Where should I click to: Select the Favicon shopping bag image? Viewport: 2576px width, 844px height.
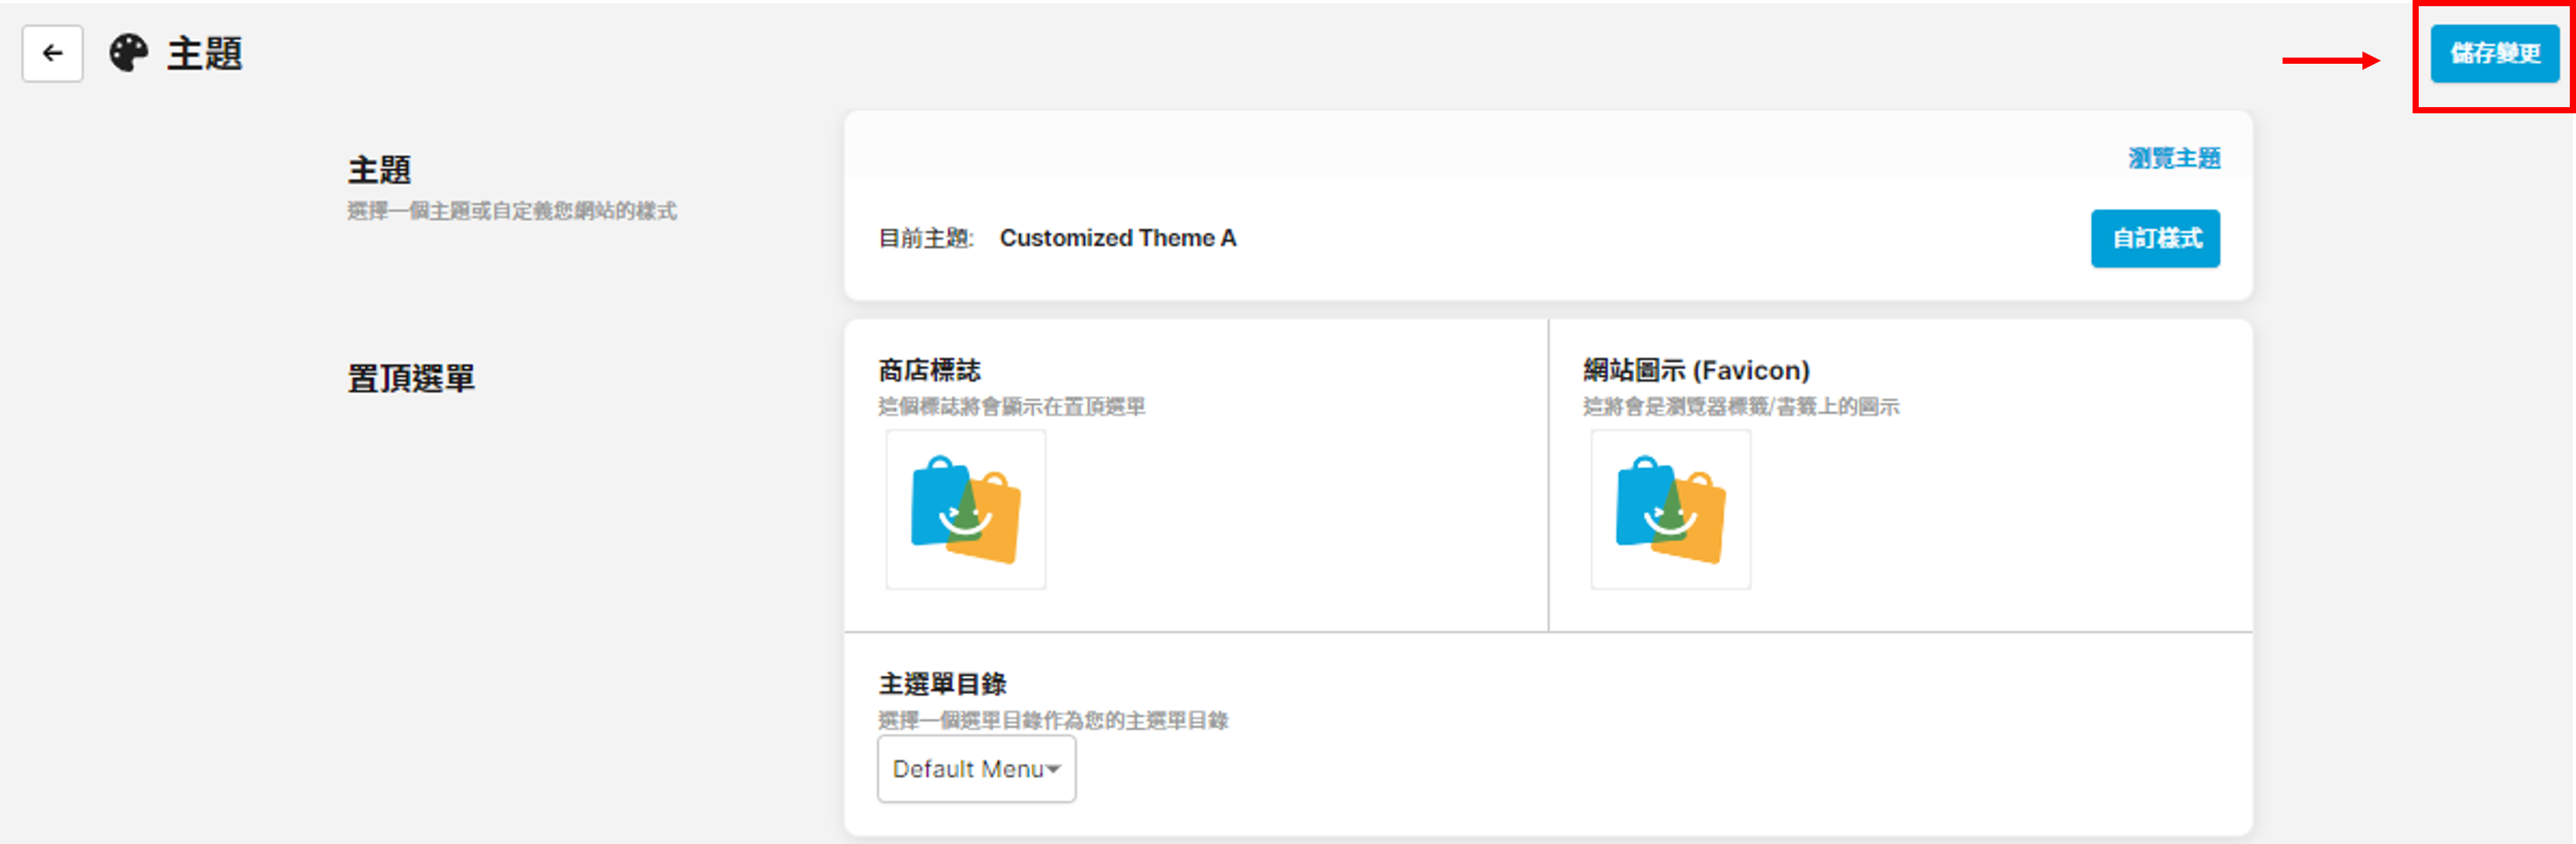1670,510
